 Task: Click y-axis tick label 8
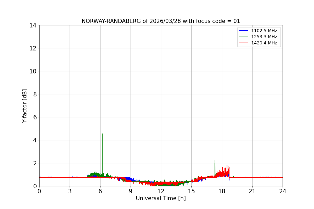click(35, 94)
